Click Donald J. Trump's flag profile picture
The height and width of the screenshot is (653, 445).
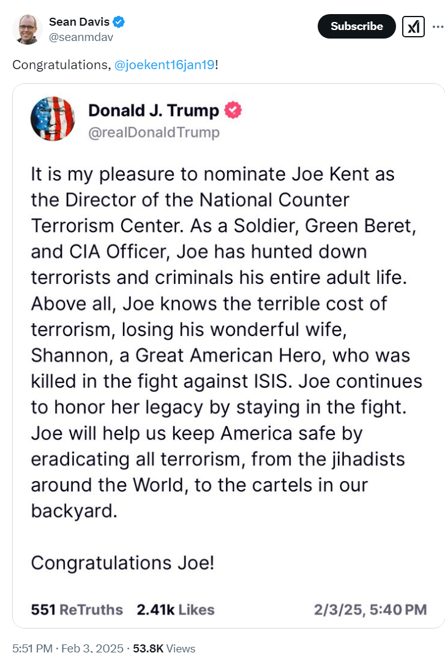click(53, 119)
